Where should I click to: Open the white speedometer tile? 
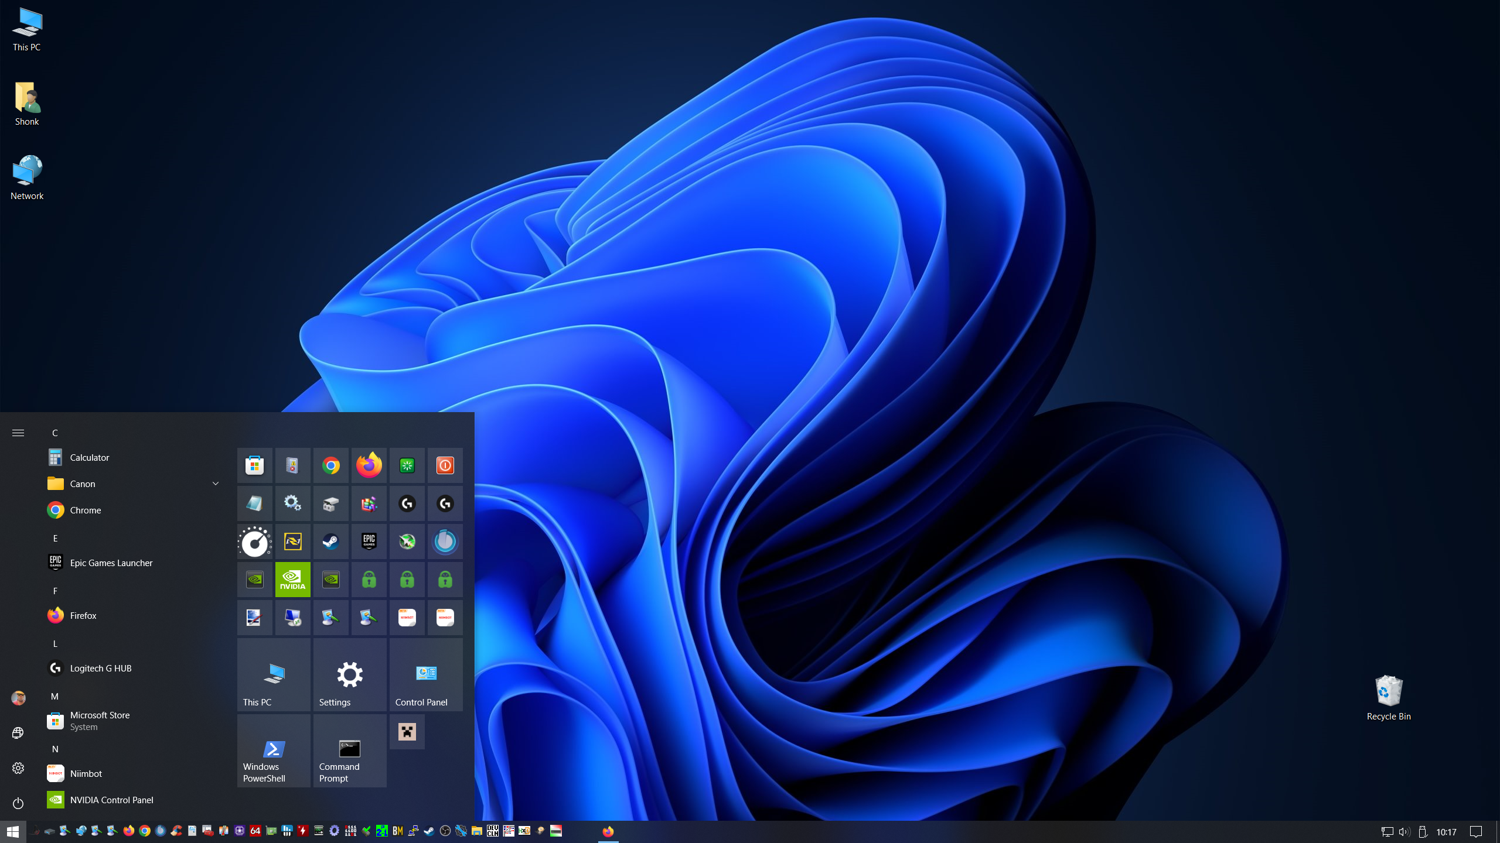254,542
